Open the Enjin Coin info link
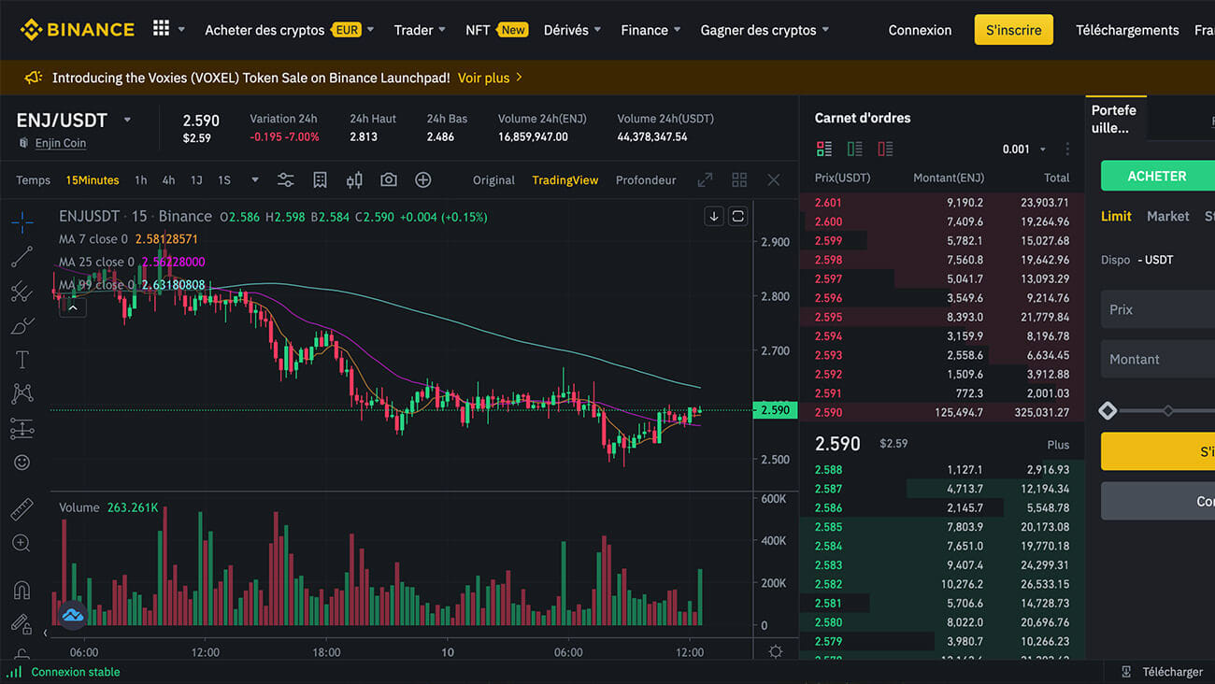Image resolution: width=1215 pixels, height=684 pixels. 61,143
